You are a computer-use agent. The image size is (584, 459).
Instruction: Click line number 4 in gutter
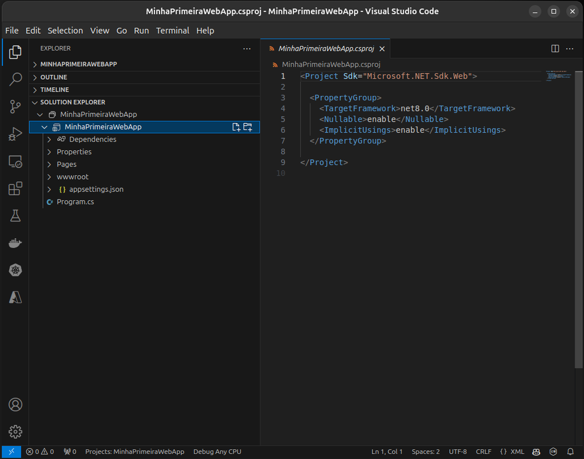click(283, 108)
